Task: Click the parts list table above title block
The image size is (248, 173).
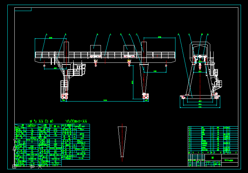Action: coord(213,139)
